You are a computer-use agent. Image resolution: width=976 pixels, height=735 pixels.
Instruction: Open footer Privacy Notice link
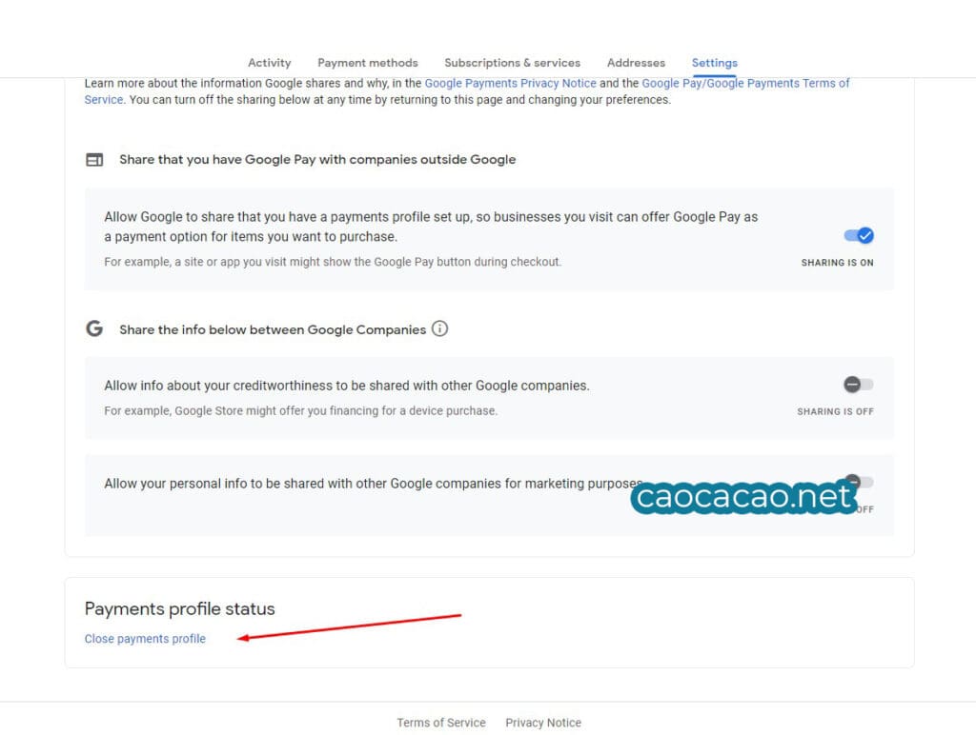coord(543,723)
